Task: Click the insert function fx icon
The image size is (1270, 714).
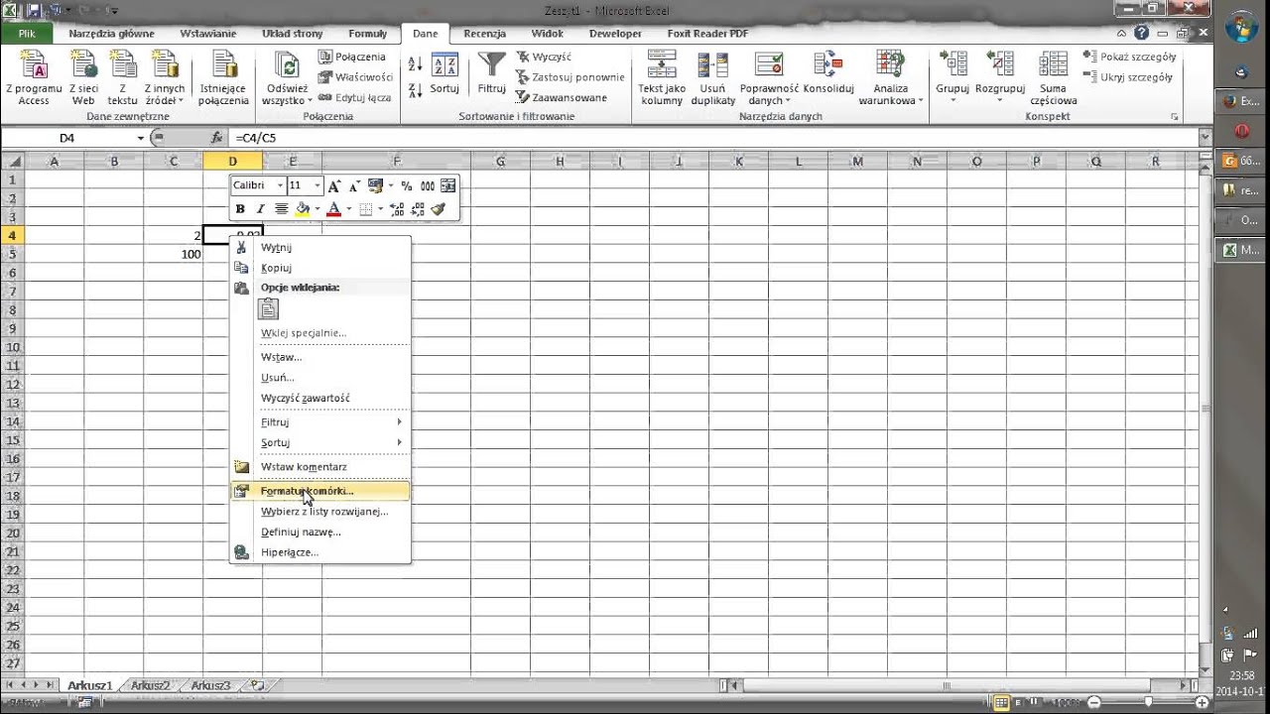Action: (217, 138)
